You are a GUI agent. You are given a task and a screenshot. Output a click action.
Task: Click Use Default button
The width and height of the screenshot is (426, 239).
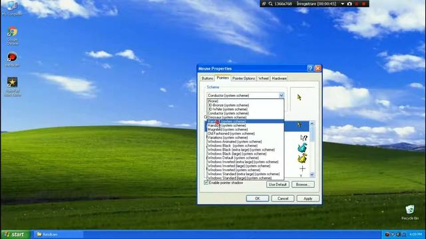(x=278, y=185)
